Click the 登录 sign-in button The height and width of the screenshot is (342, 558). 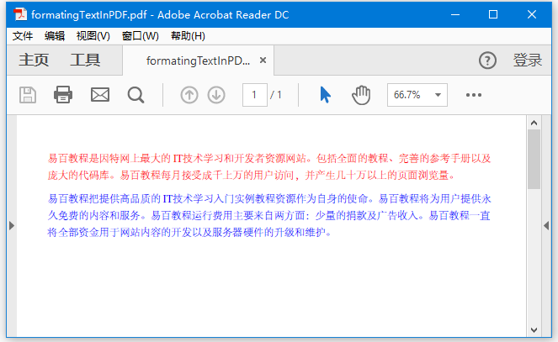click(x=528, y=60)
